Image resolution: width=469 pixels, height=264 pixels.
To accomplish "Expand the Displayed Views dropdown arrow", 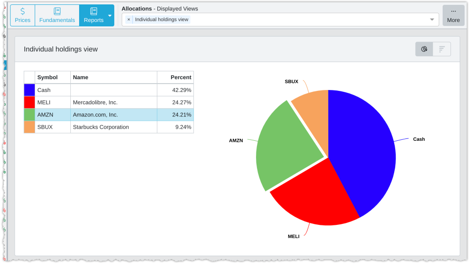I will 432,20.
